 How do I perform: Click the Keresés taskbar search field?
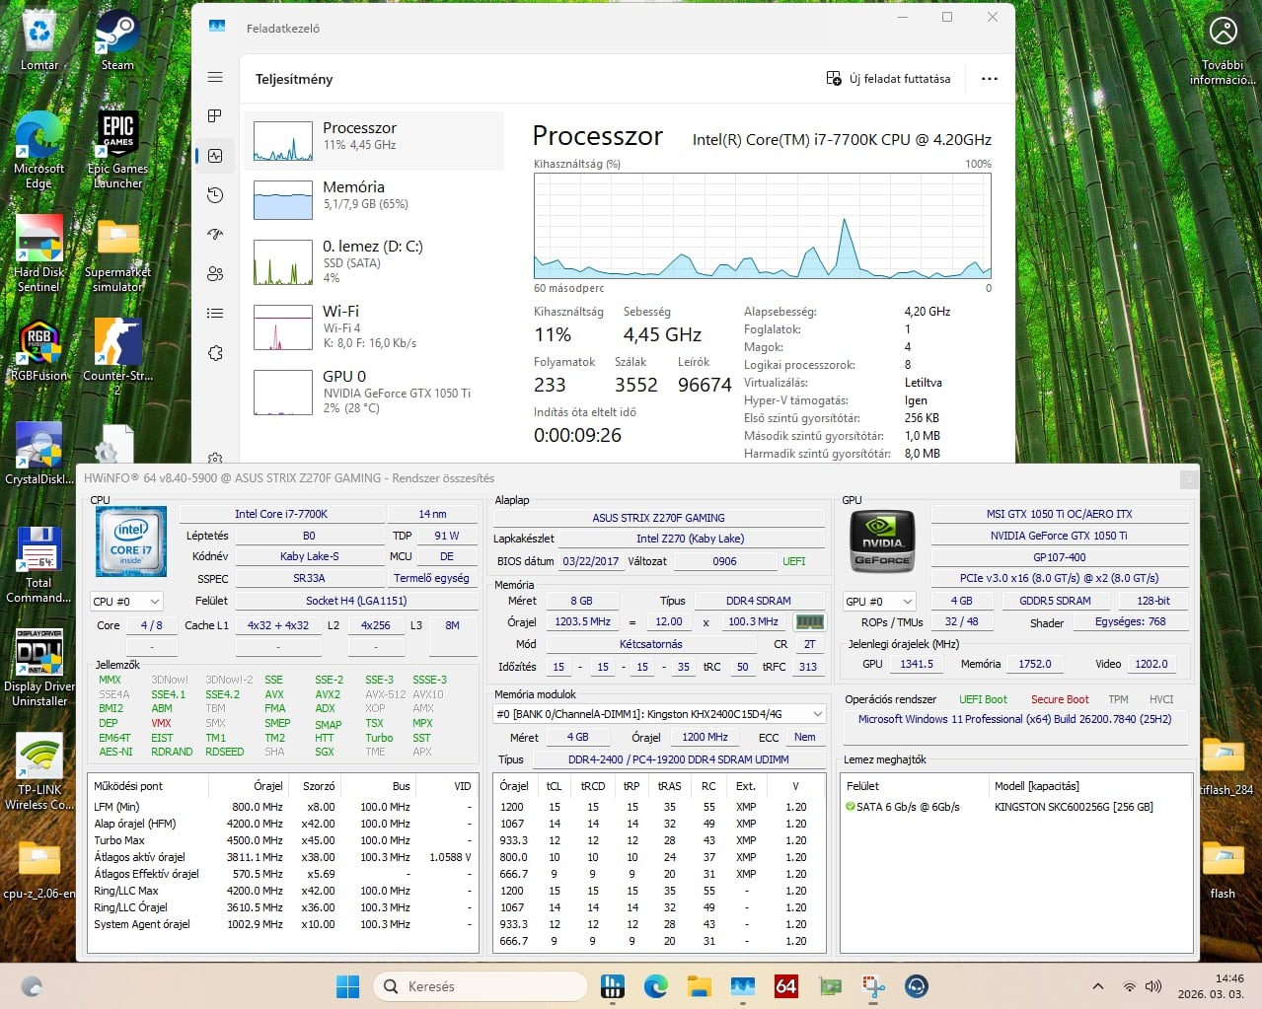[x=465, y=986]
